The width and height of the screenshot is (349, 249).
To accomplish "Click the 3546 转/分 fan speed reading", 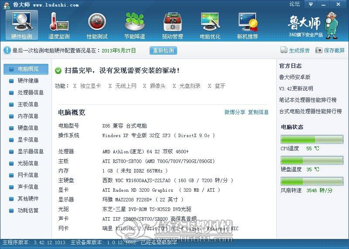I will coord(319,190).
